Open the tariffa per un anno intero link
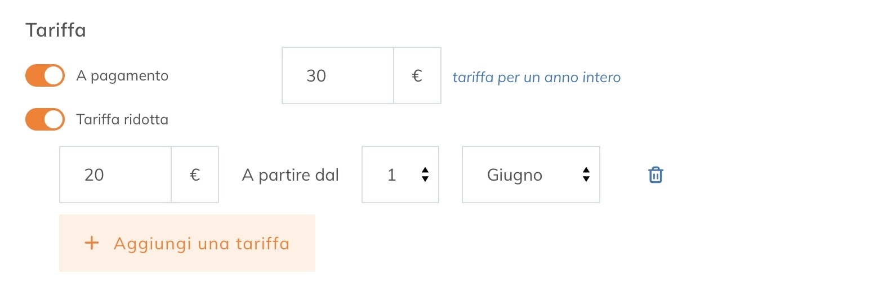The image size is (874, 287). 536,77
